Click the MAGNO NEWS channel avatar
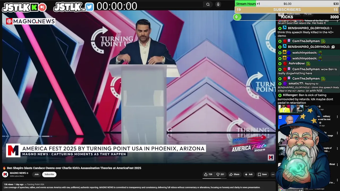This screenshot has width=340, height=191. (5, 174)
